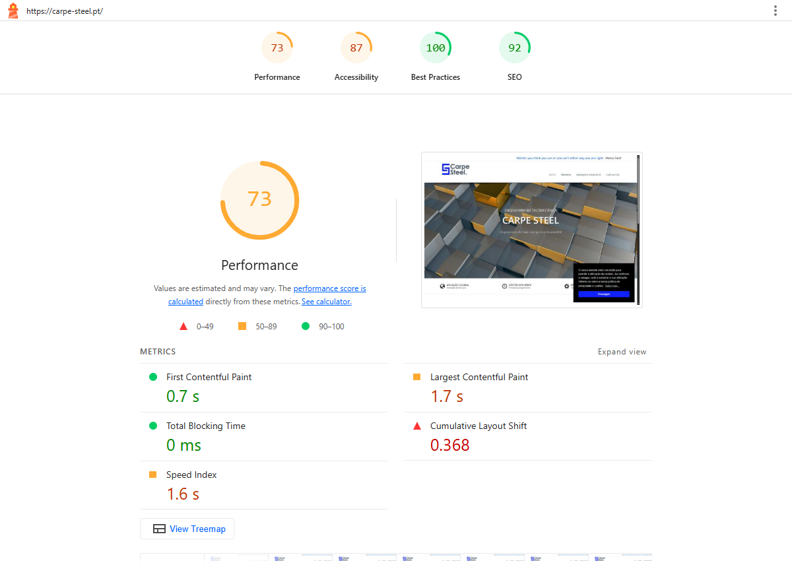Select the "First Contentful Paint" metric label
792x561 pixels.
click(x=209, y=377)
